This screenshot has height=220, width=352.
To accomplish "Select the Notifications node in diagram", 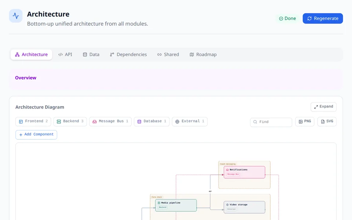I will (244, 172).
